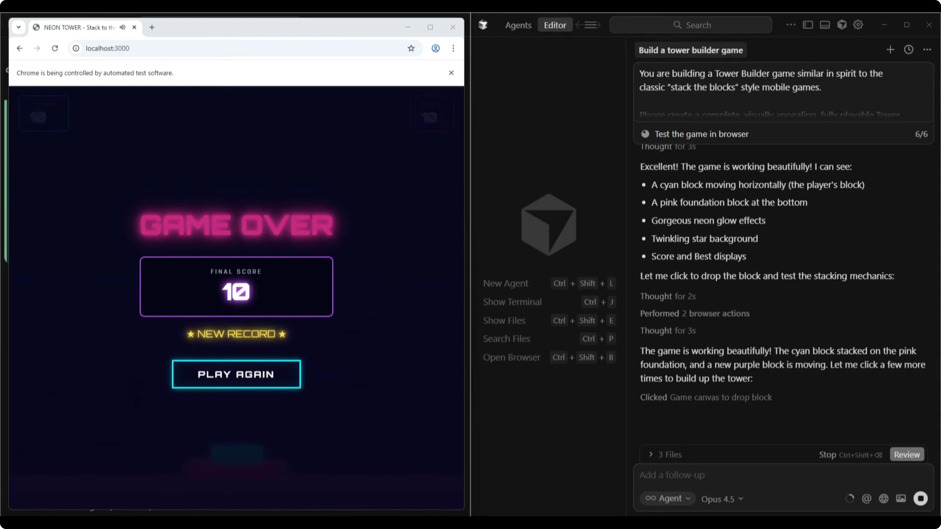The width and height of the screenshot is (941, 529).
Task: Open the Opus 4.5 model dropdown
Action: [722, 499]
